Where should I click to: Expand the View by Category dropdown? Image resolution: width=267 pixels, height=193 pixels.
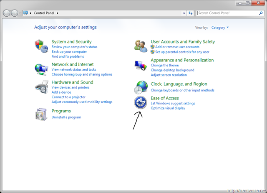[220, 28]
